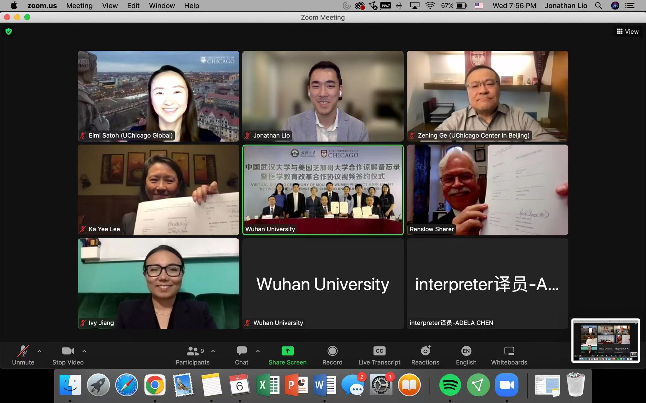This screenshot has height=403, width=646.
Task: Stop Video camera toggle
Action: pos(68,351)
